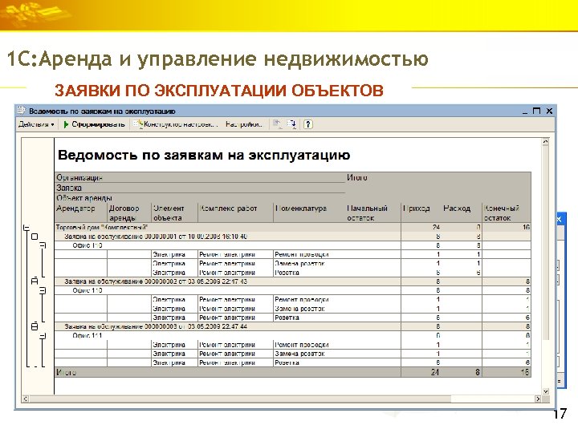578x433 pixels.
Task: Click the horizontal scrollbar thumb
Action: coord(240,399)
